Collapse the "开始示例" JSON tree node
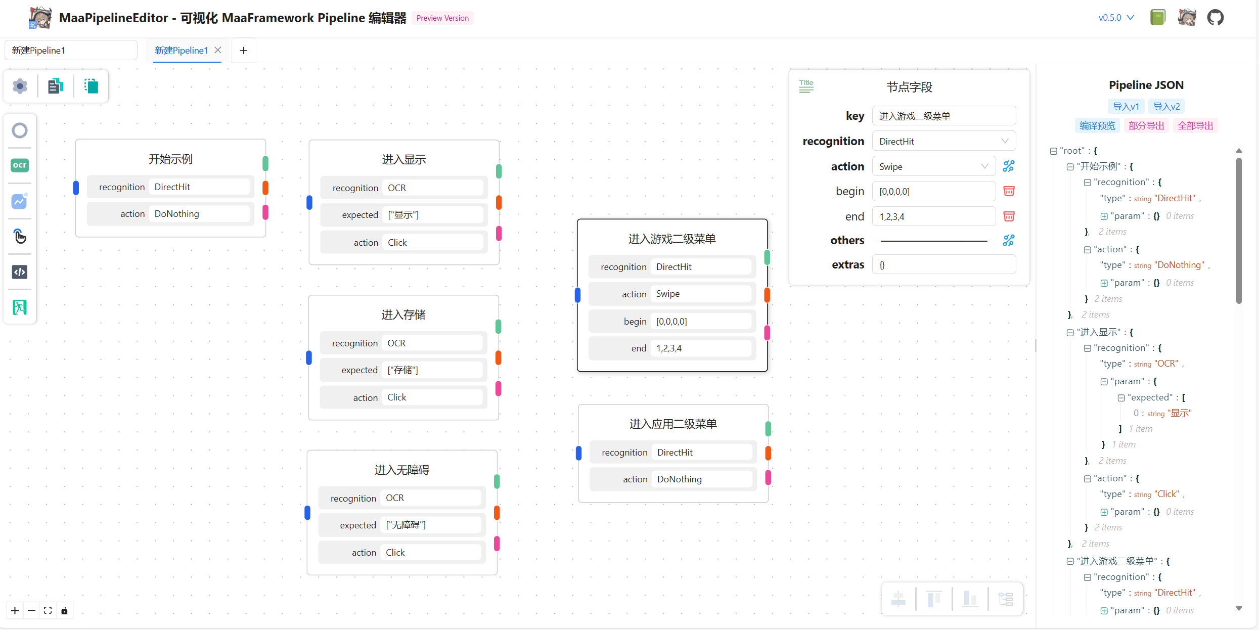This screenshot has height=630, width=1259. (1070, 166)
